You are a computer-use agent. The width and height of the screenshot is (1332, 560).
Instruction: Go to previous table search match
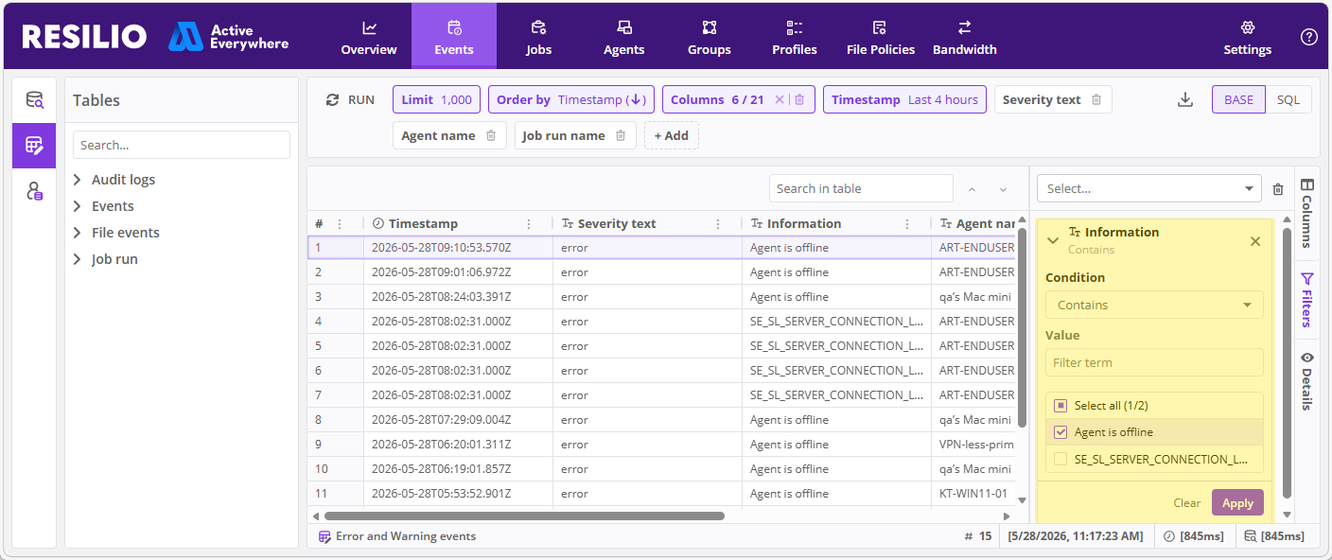click(x=972, y=189)
